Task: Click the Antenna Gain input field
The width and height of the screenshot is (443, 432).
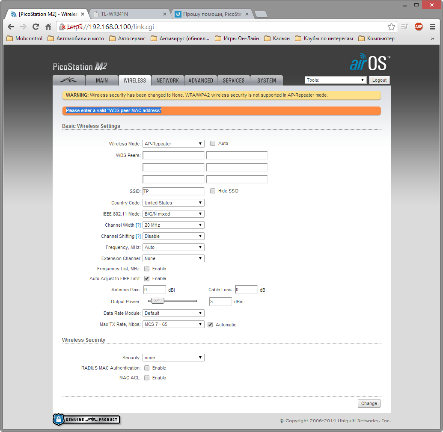Action: click(155, 290)
